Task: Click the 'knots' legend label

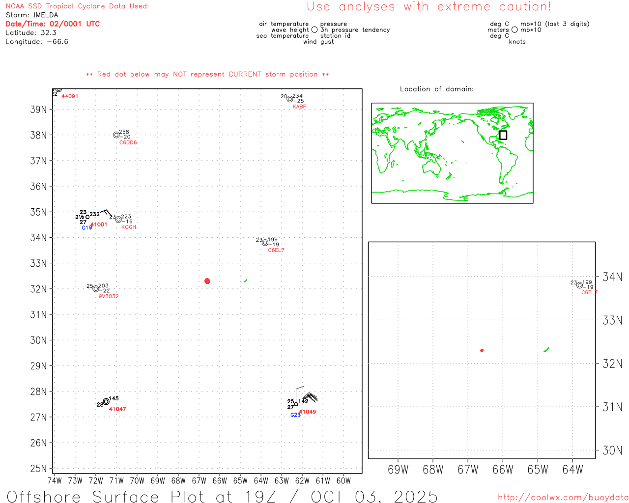Action: click(x=517, y=42)
